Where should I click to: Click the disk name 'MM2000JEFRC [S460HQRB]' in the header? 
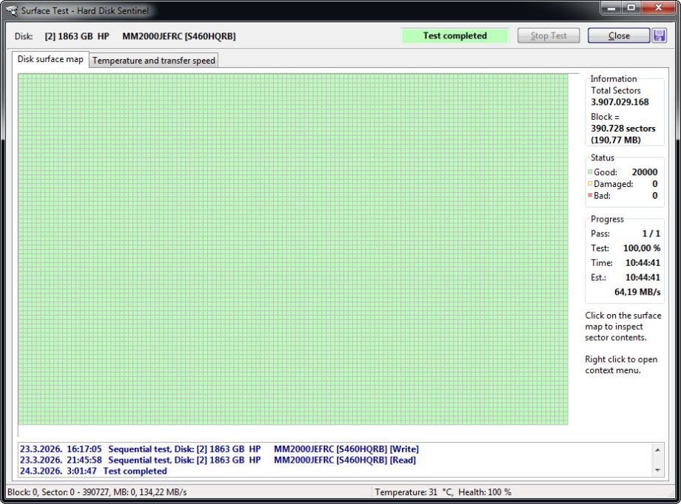[x=179, y=36]
